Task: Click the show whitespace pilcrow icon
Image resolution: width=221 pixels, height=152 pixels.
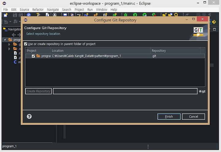Action: [x=210, y=15]
